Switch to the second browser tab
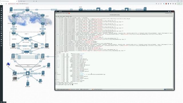Screen dimensions: 183x103 click(x=26, y=1)
